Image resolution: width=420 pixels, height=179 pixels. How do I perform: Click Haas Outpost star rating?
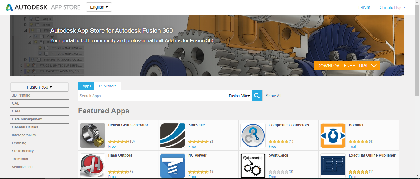pos(118,172)
